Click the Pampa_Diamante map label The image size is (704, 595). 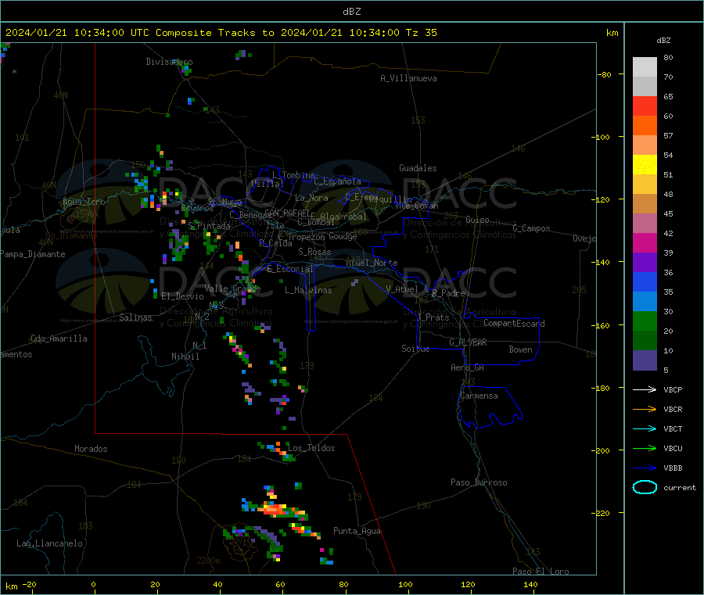pos(33,254)
